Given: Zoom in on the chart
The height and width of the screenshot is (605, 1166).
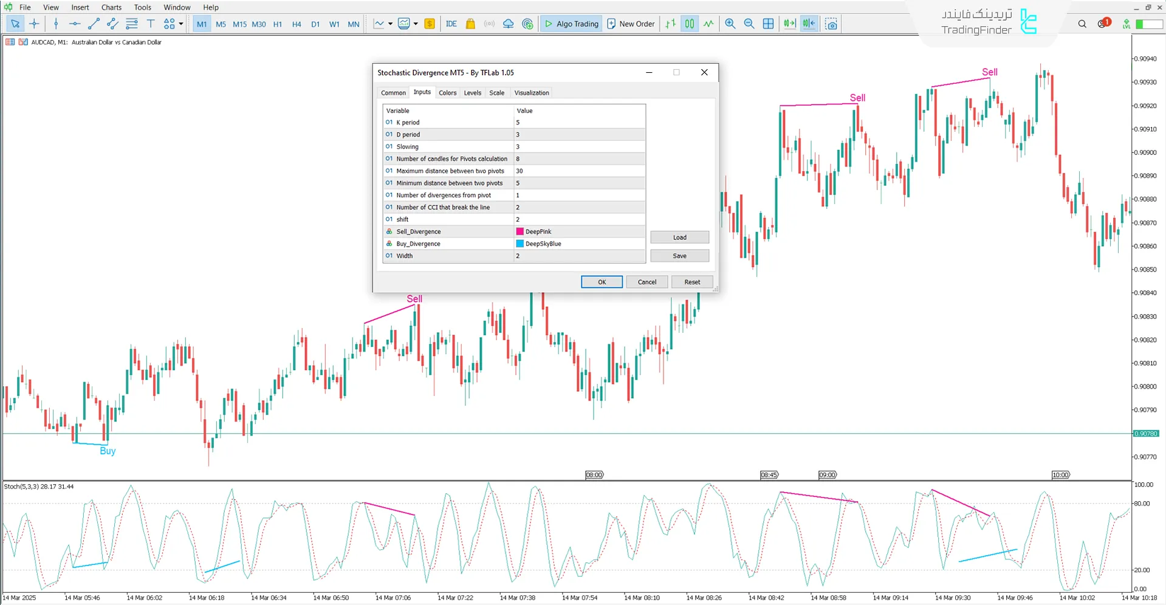Looking at the screenshot, I should tap(730, 24).
